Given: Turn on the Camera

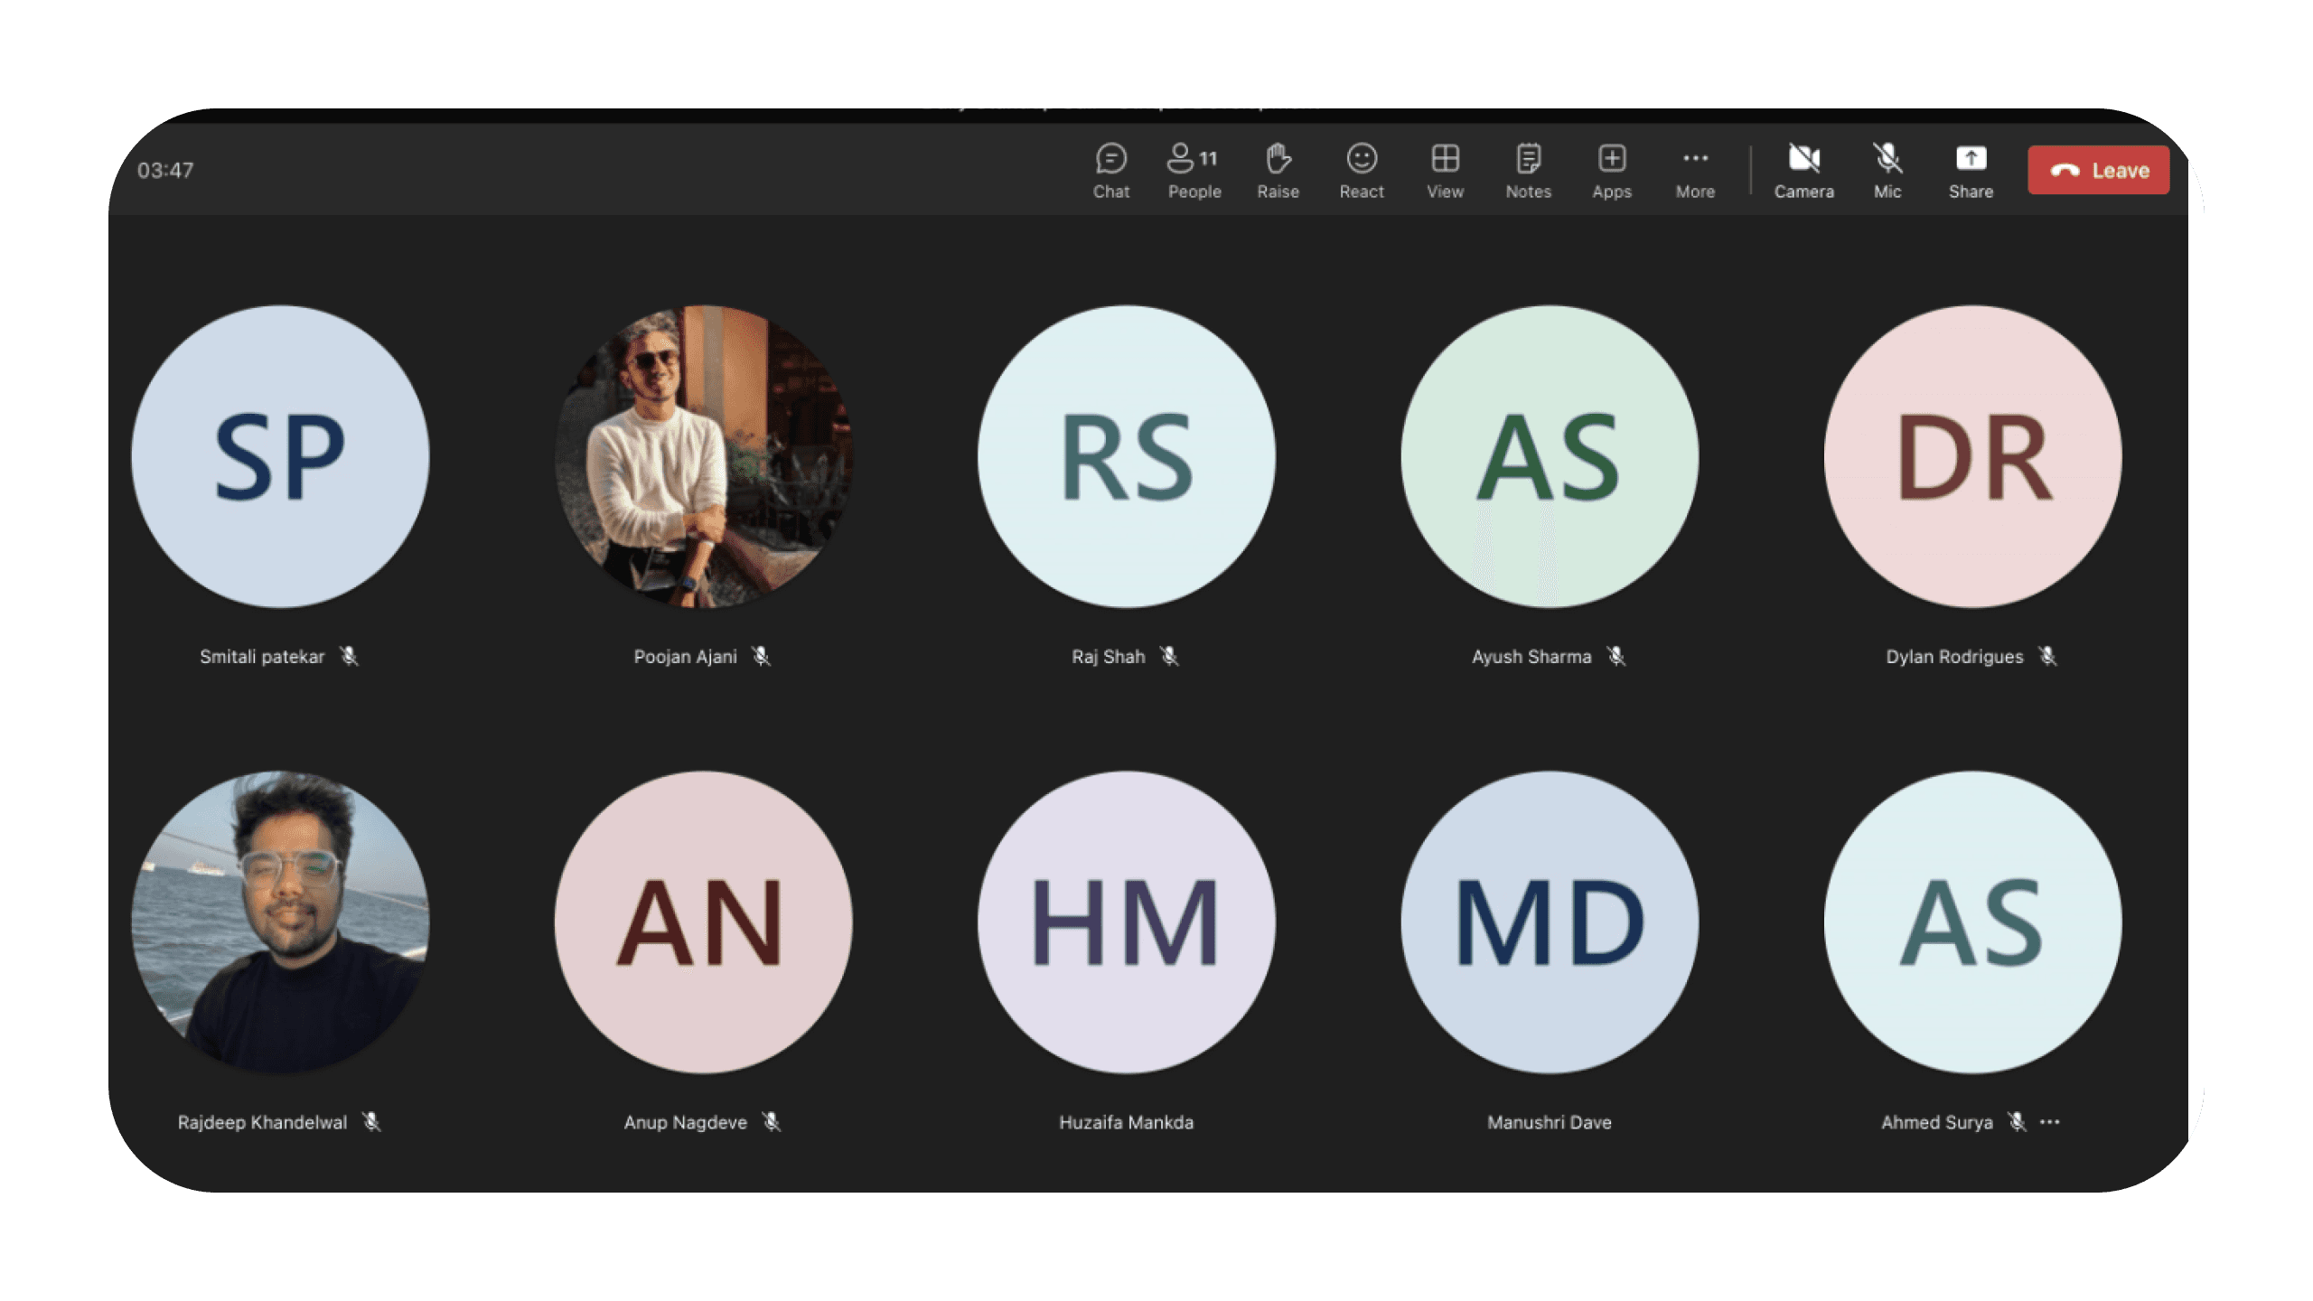Looking at the screenshot, I should coord(1803,170).
